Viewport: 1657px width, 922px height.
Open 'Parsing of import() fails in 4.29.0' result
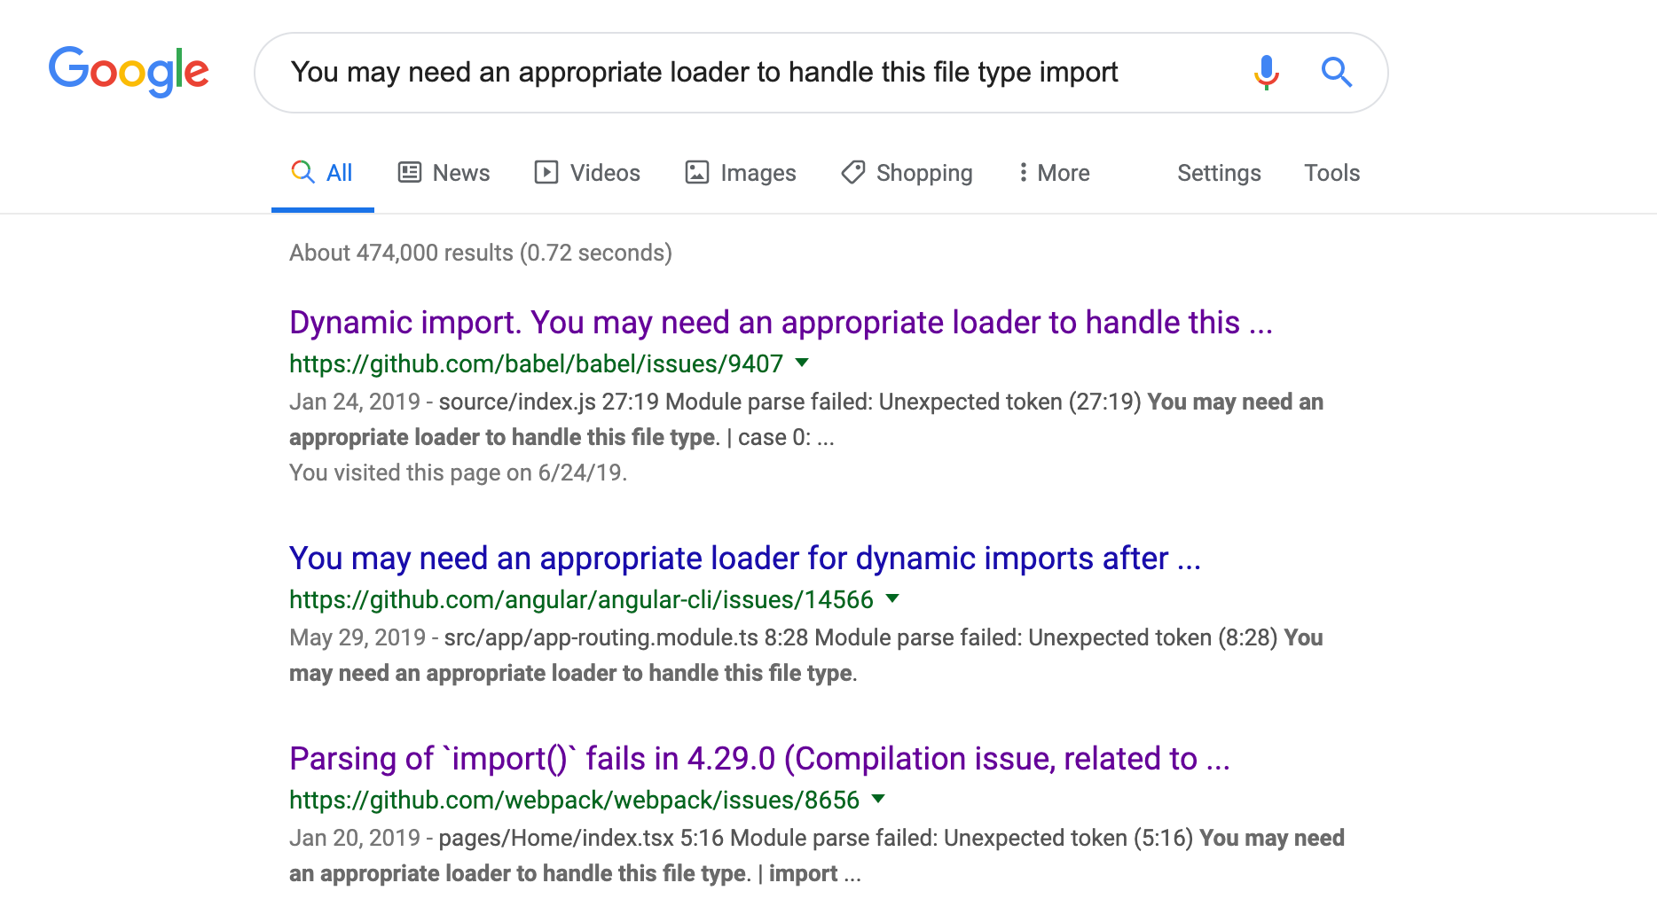click(759, 759)
